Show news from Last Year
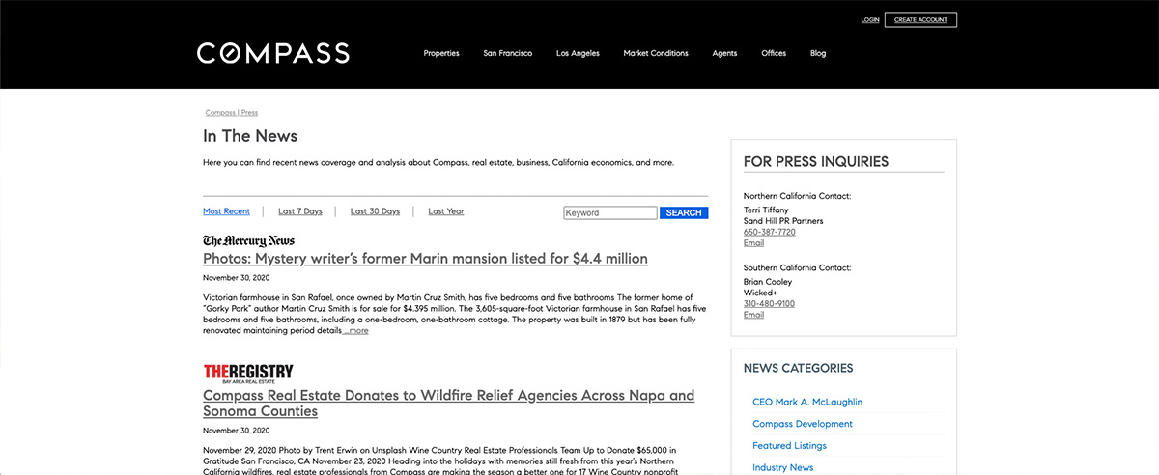The image size is (1159, 475). [x=446, y=211]
